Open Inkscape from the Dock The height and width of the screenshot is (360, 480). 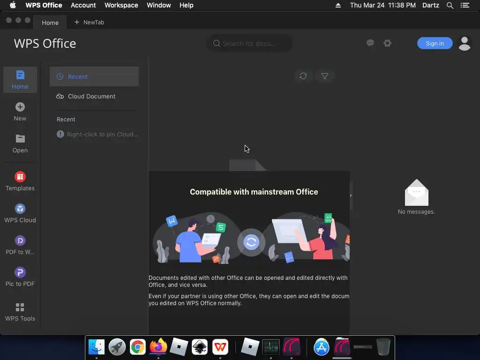tap(200, 347)
